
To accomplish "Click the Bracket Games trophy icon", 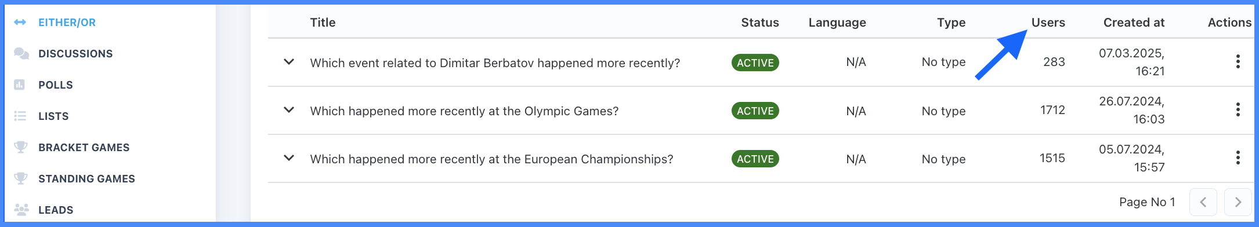I will click(x=21, y=148).
